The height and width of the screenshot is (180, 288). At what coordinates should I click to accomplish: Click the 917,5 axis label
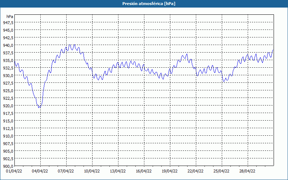[8, 113]
